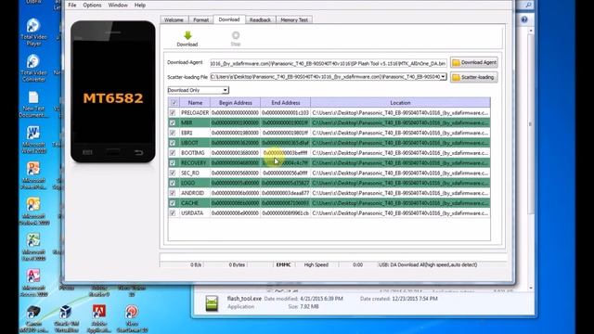Uncheck the UBOOT partition checkbox
This screenshot has height=334, width=594.
click(173, 143)
